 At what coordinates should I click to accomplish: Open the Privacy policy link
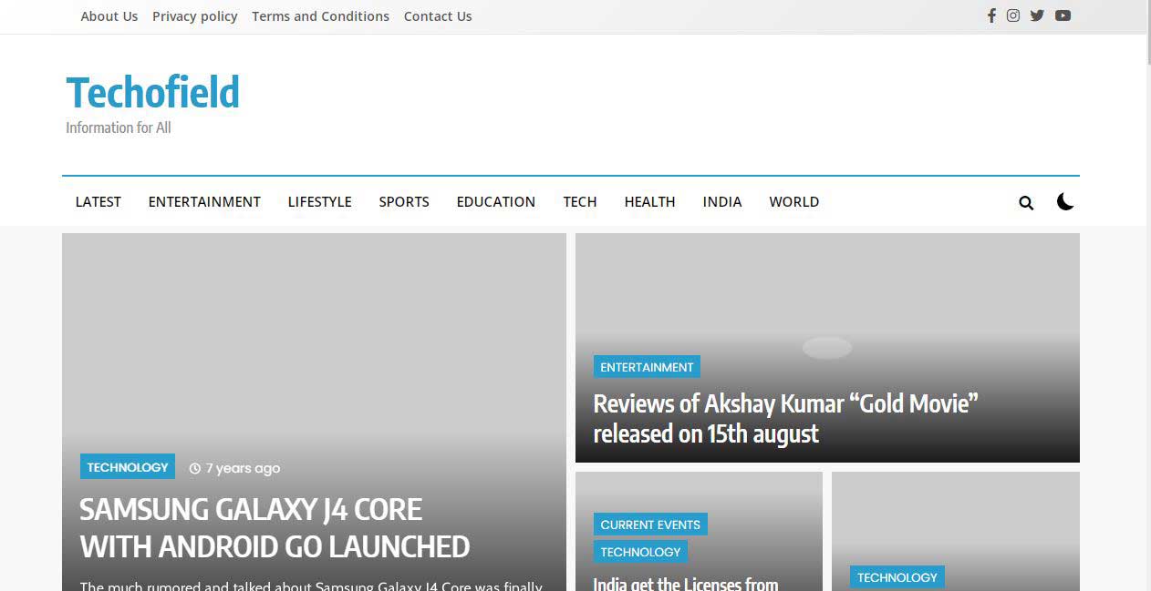pos(195,16)
